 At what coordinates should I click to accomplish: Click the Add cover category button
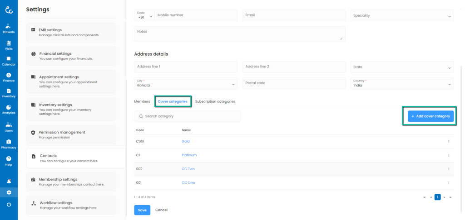430,116
